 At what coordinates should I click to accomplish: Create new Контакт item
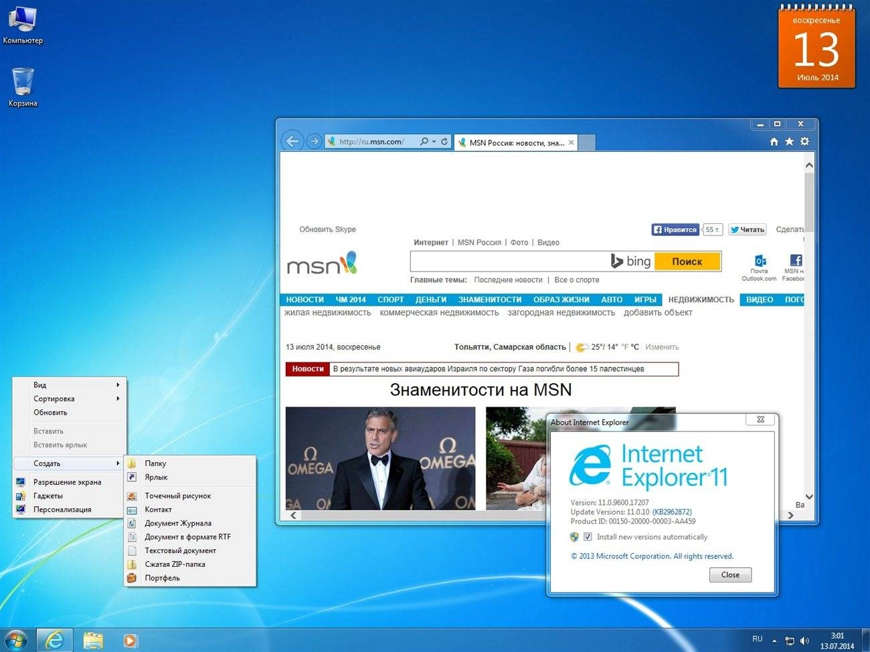[x=190, y=509]
